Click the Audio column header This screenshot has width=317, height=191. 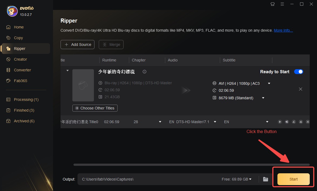pyautogui.click(x=173, y=60)
